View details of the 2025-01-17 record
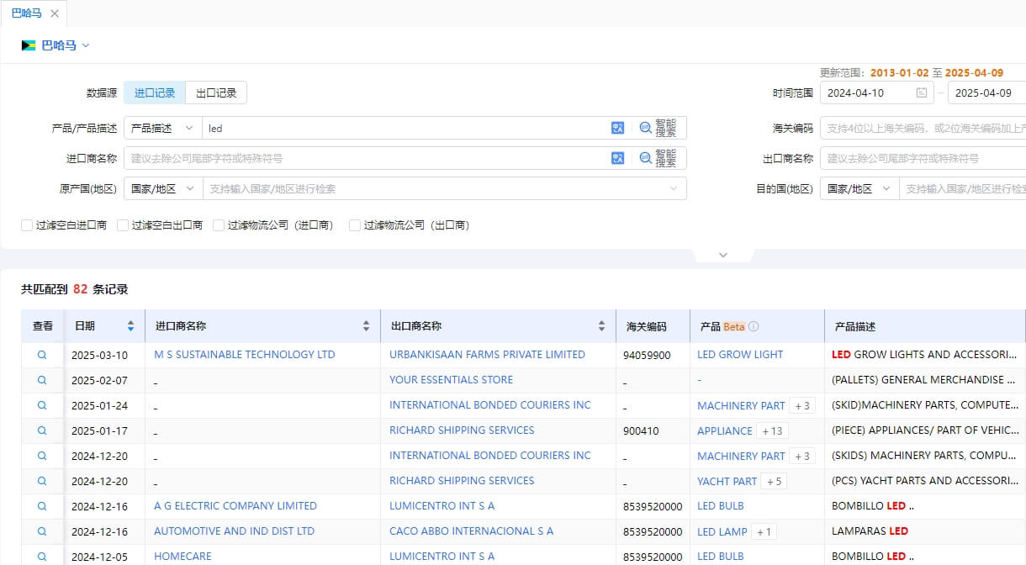 click(x=42, y=430)
